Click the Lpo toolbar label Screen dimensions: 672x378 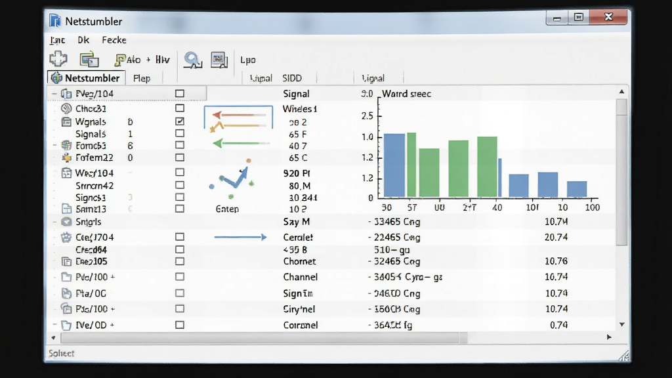[x=247, y=60]
